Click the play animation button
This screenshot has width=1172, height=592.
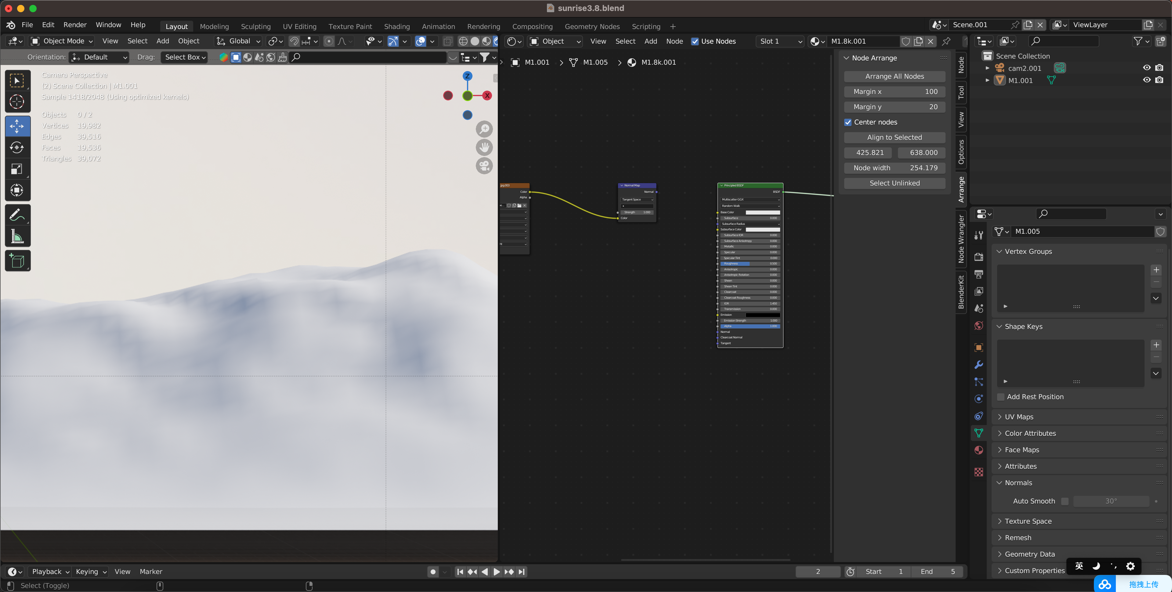(x=496, y=572)
